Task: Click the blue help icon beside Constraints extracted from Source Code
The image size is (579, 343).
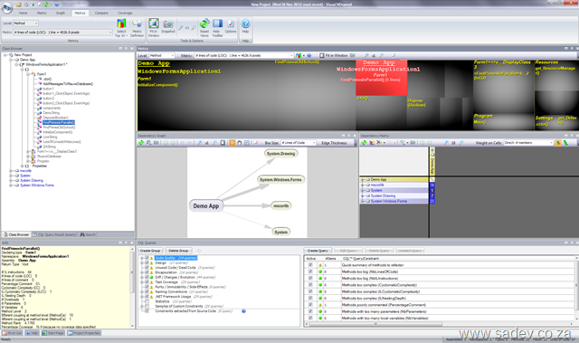Action: pyautogui.click(x=243, y=311)
